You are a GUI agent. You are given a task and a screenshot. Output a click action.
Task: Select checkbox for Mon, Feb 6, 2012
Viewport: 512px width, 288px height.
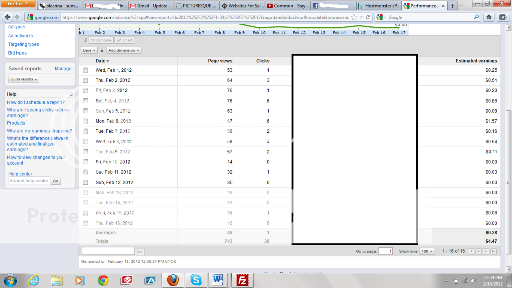coord(85,121)
